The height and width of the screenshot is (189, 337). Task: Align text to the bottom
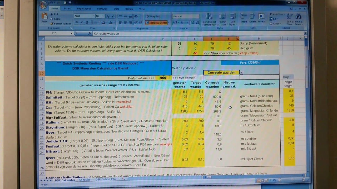(130, 16)
